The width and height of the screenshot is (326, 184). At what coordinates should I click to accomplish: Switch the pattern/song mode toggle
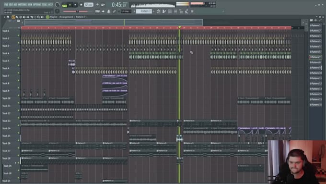pyautogui.click(x=64, y=5)
